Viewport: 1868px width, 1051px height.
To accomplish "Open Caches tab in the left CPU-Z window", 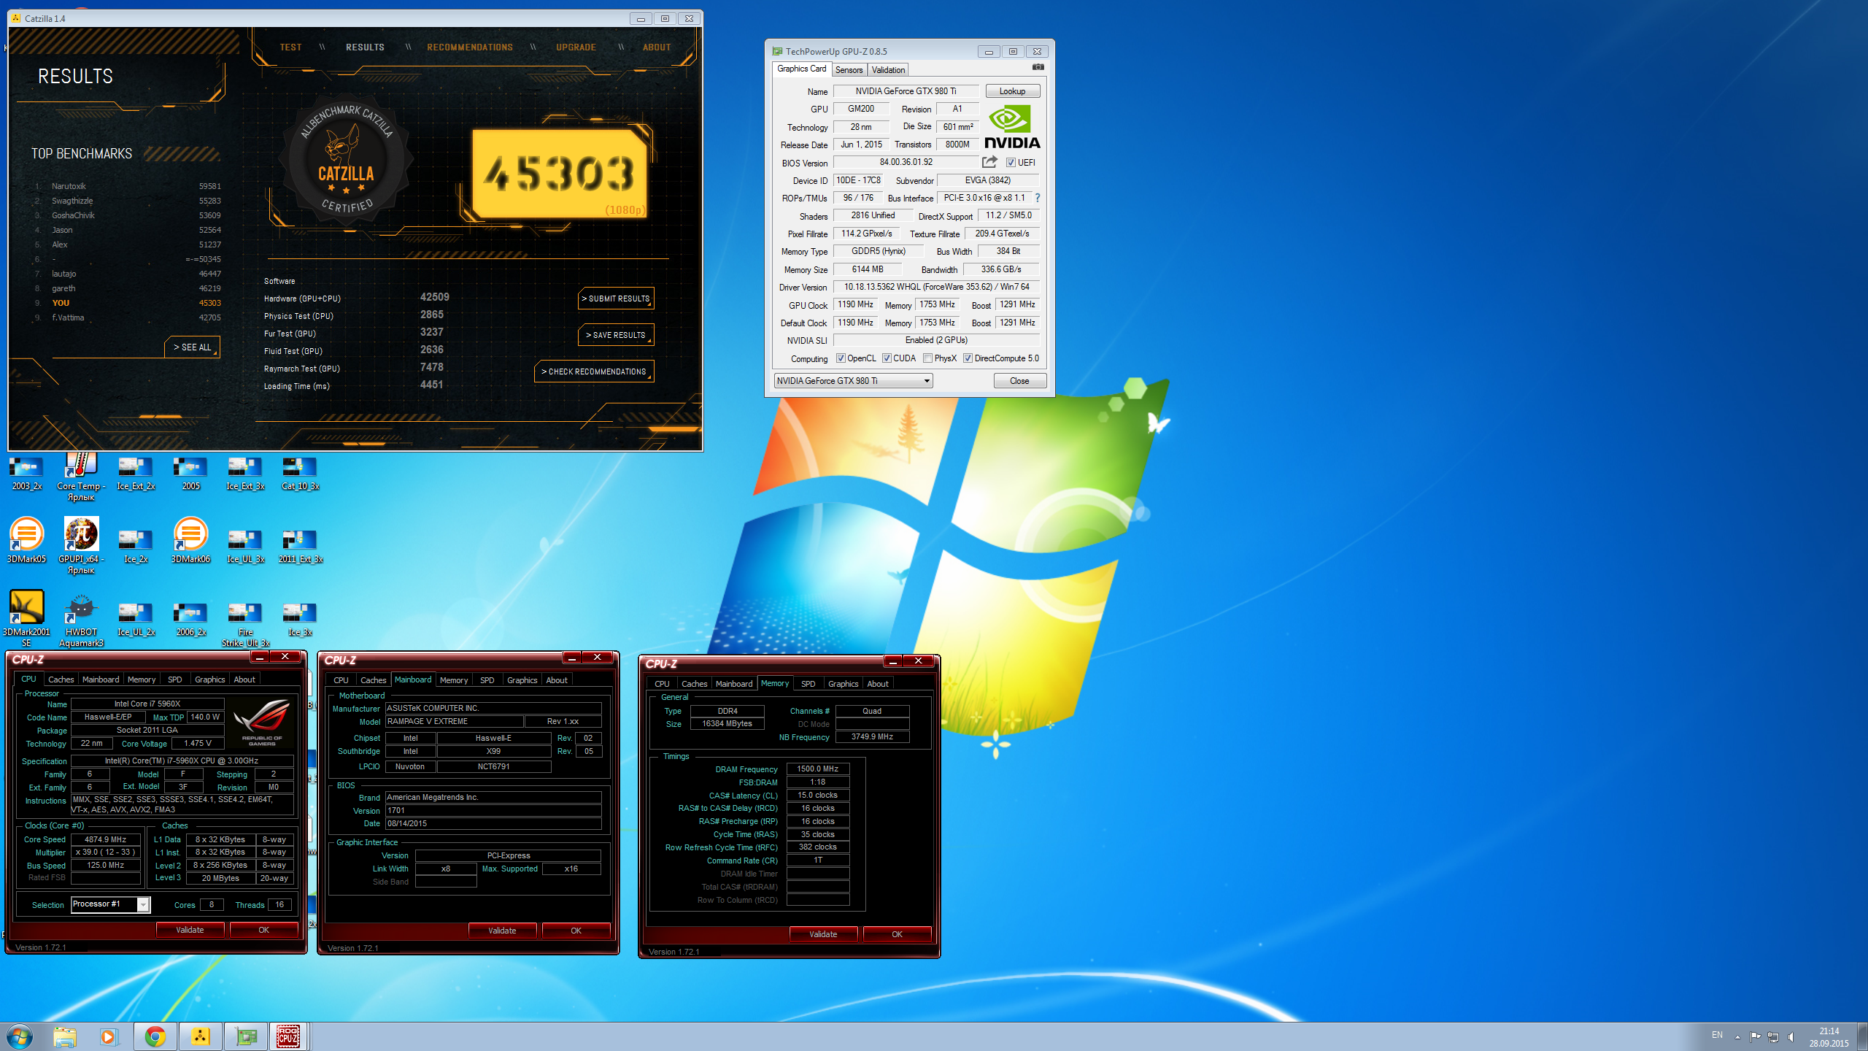I will [x=61, y=680].
